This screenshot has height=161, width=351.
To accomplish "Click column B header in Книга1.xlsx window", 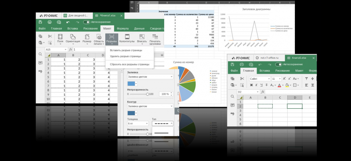I will click(73, 55).
